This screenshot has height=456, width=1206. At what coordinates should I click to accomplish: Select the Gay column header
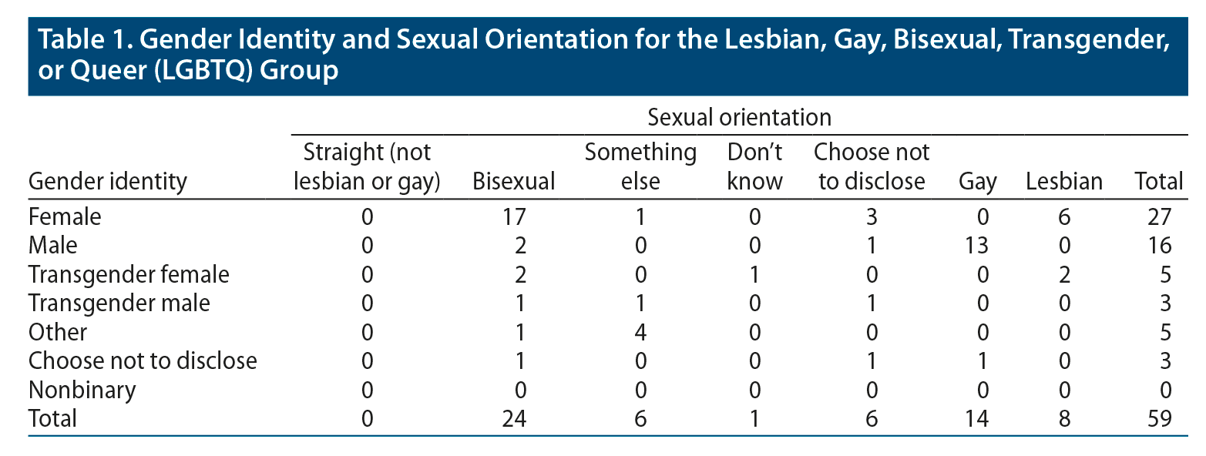[x=978, y=181]
